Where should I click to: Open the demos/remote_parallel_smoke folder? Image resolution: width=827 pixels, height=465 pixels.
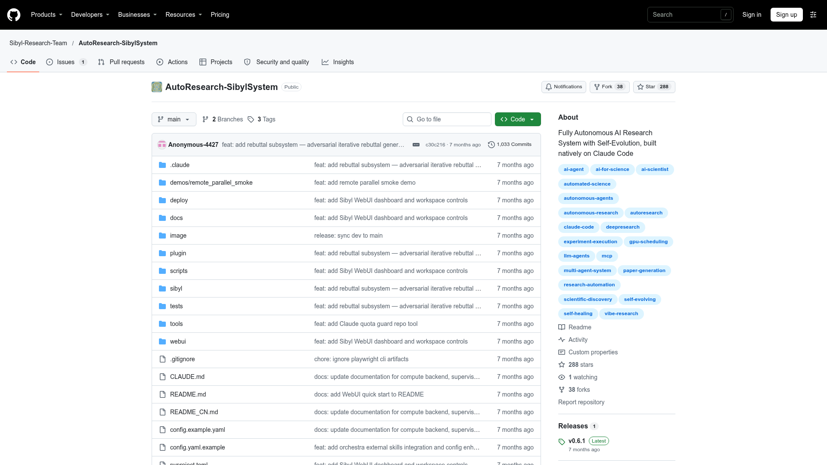coord(211,183)
